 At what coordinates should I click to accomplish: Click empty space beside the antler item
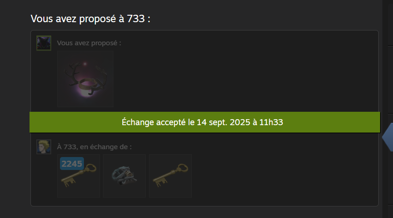[238, 79]
